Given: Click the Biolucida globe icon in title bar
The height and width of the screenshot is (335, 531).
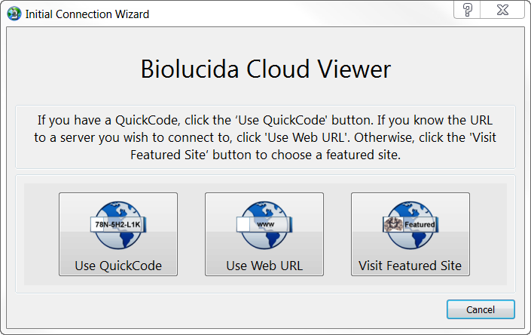Looking at the screenshot, I should (x=14, y=14).
